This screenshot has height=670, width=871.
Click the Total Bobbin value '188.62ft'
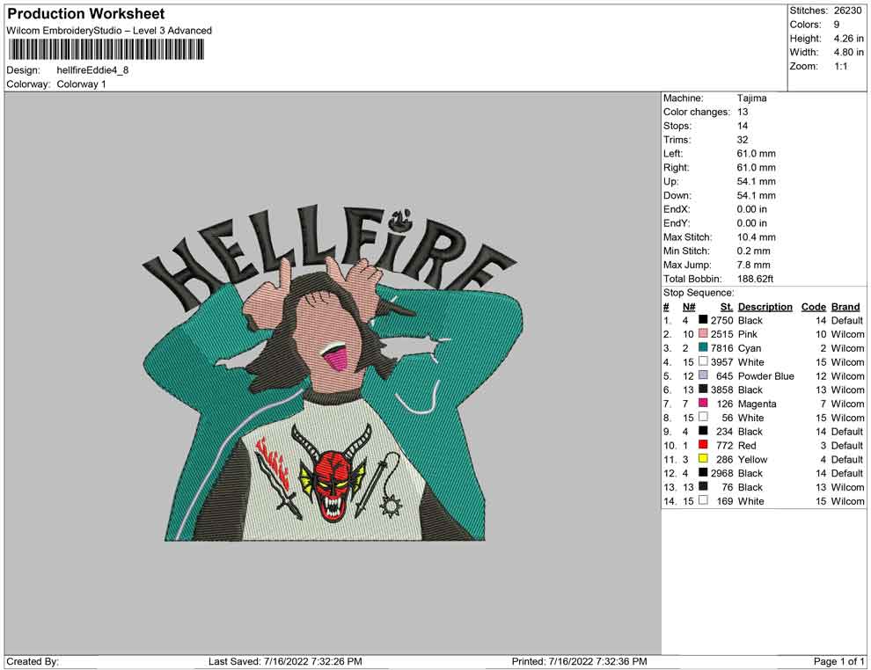point(755,279)
